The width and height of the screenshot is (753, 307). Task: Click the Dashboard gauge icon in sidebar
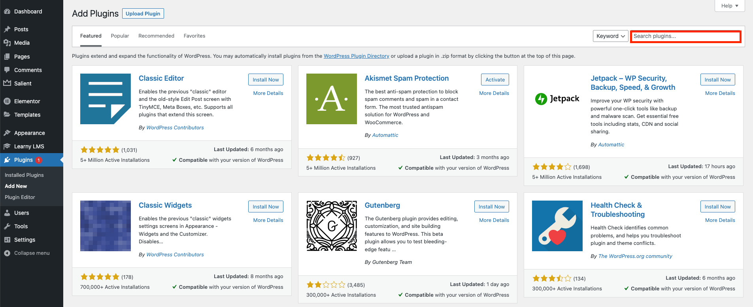click(x=7, y=11)
